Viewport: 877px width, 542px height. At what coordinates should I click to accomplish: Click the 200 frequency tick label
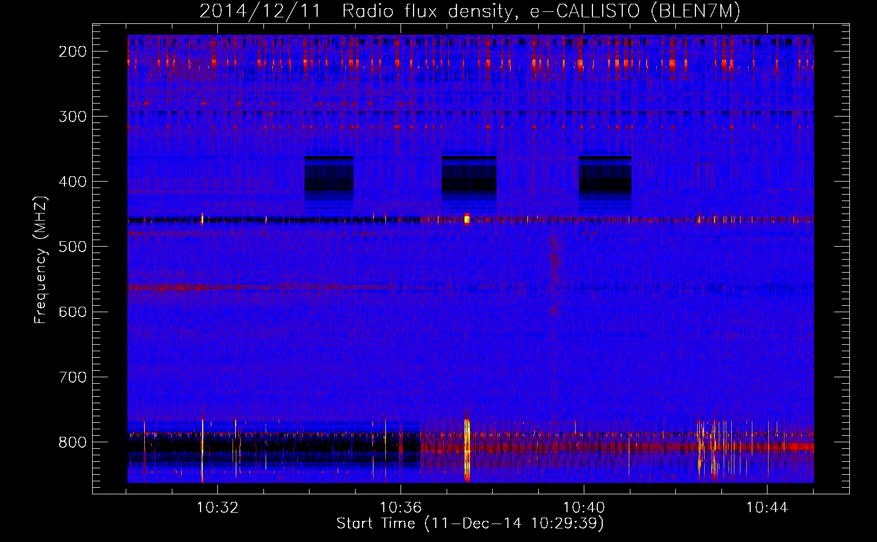(x=72, y=51)
